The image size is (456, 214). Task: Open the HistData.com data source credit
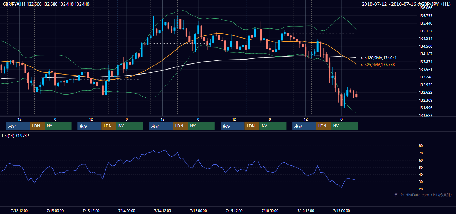coord(423,195)
